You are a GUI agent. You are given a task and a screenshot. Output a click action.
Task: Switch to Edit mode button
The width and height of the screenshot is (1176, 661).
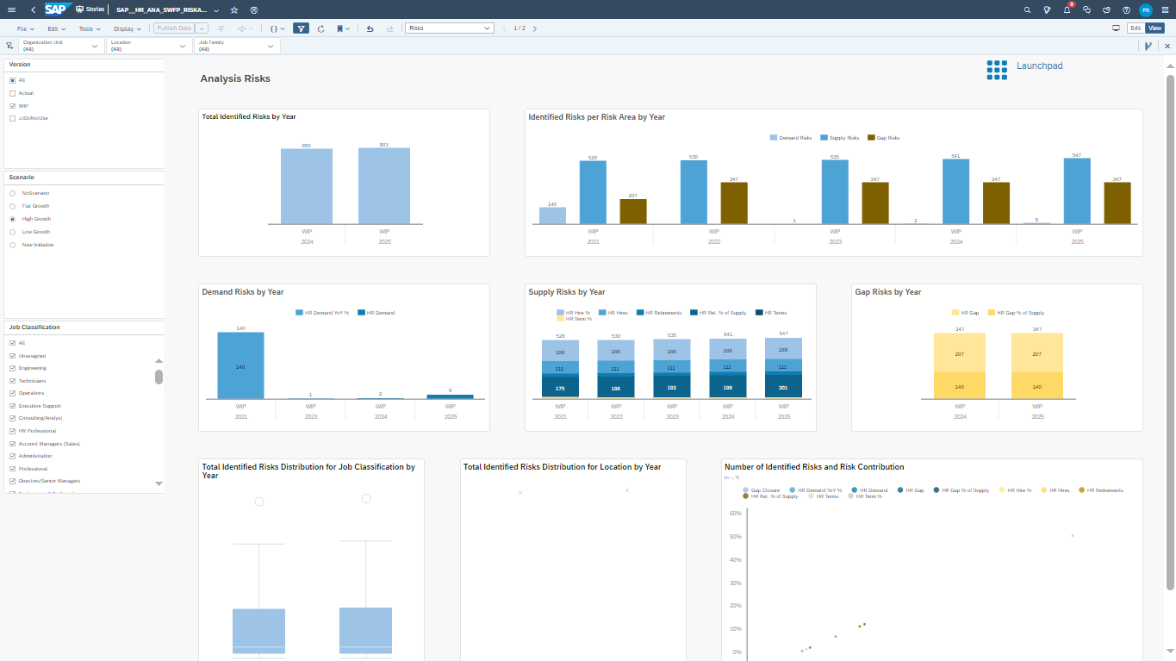(x=1136, y=28)
